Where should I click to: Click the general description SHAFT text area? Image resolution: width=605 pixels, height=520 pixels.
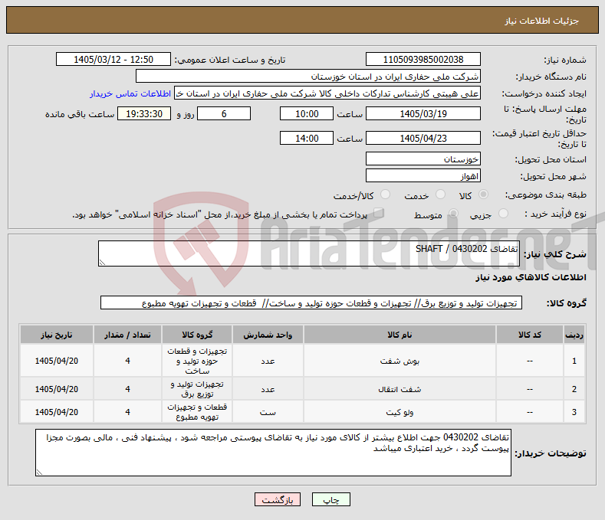coord(309,253)
